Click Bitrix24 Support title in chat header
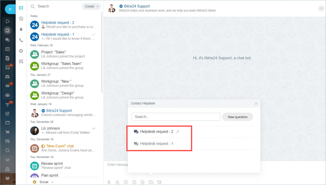The height and width of the screenshot is (185, 326). 137,6
